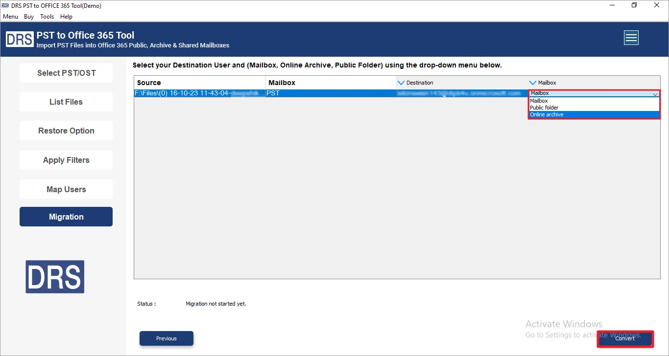
Task: Select the PST cell in Mailbox column
Action: coord(331,93)
